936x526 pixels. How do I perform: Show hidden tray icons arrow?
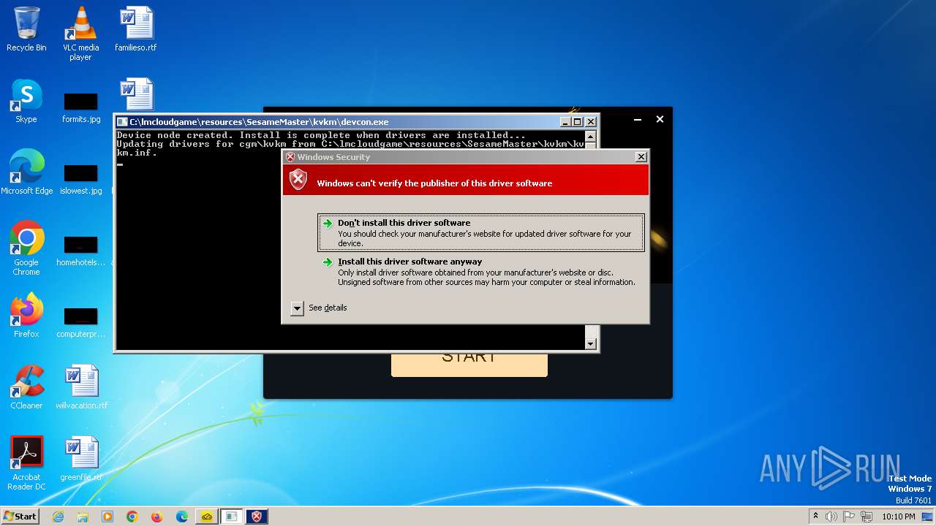coord(815,516)
